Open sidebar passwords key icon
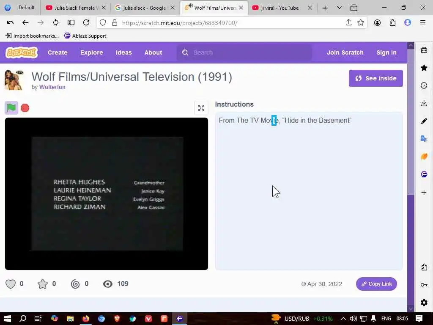 pos(424,285)
